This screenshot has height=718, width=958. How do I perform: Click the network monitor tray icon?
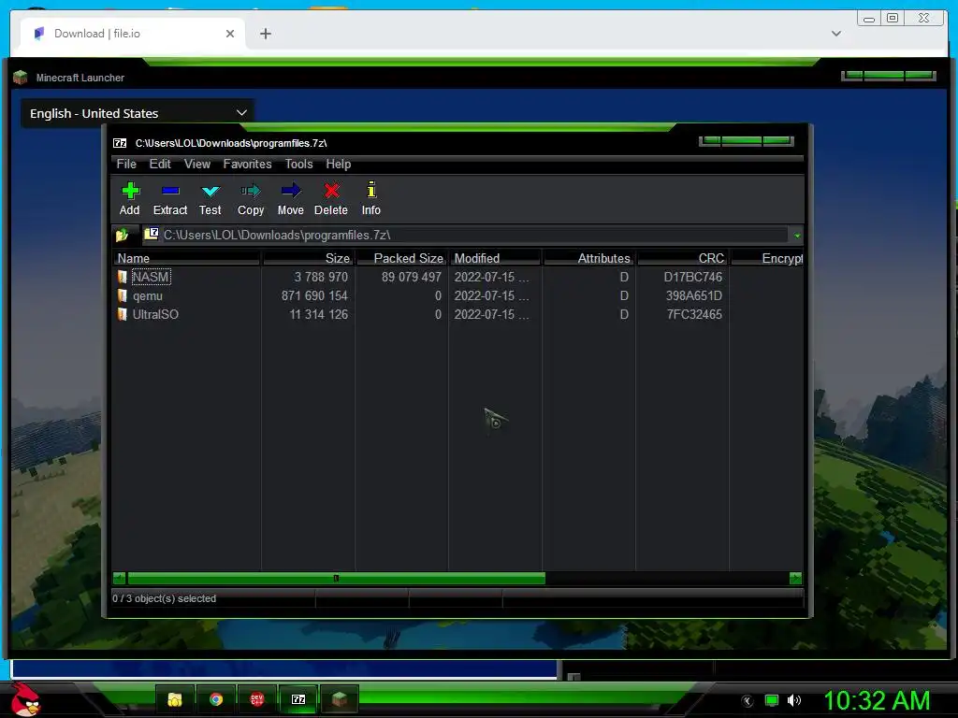click(772, 700)
